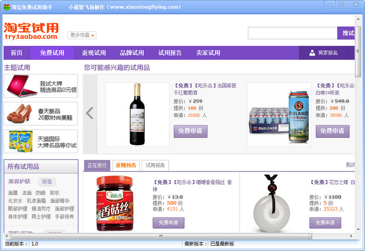Click the Paulaner beer product image

point(279,114)
